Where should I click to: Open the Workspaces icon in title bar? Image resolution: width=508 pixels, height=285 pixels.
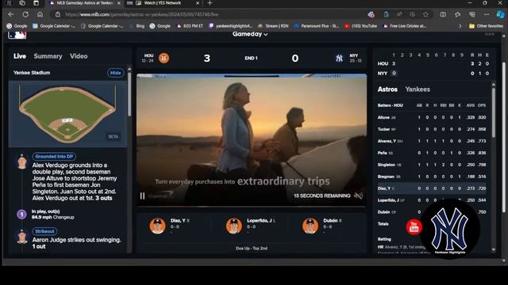coord(22,3)
